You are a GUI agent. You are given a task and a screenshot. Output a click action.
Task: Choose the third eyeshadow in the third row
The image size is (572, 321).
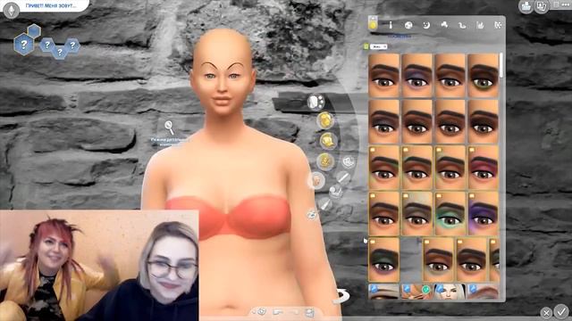coord(450,168)
